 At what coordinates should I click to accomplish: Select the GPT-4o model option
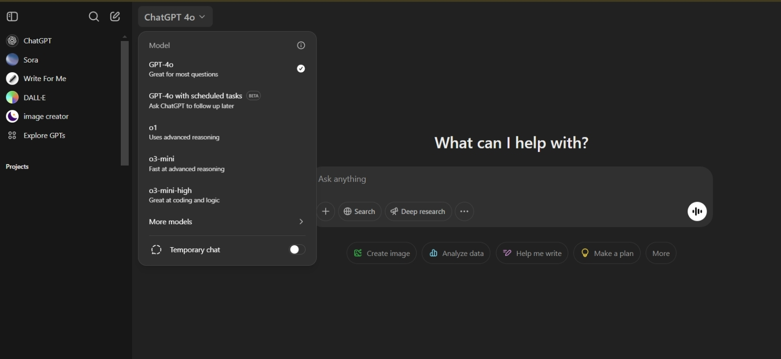(x=227, y=69)
